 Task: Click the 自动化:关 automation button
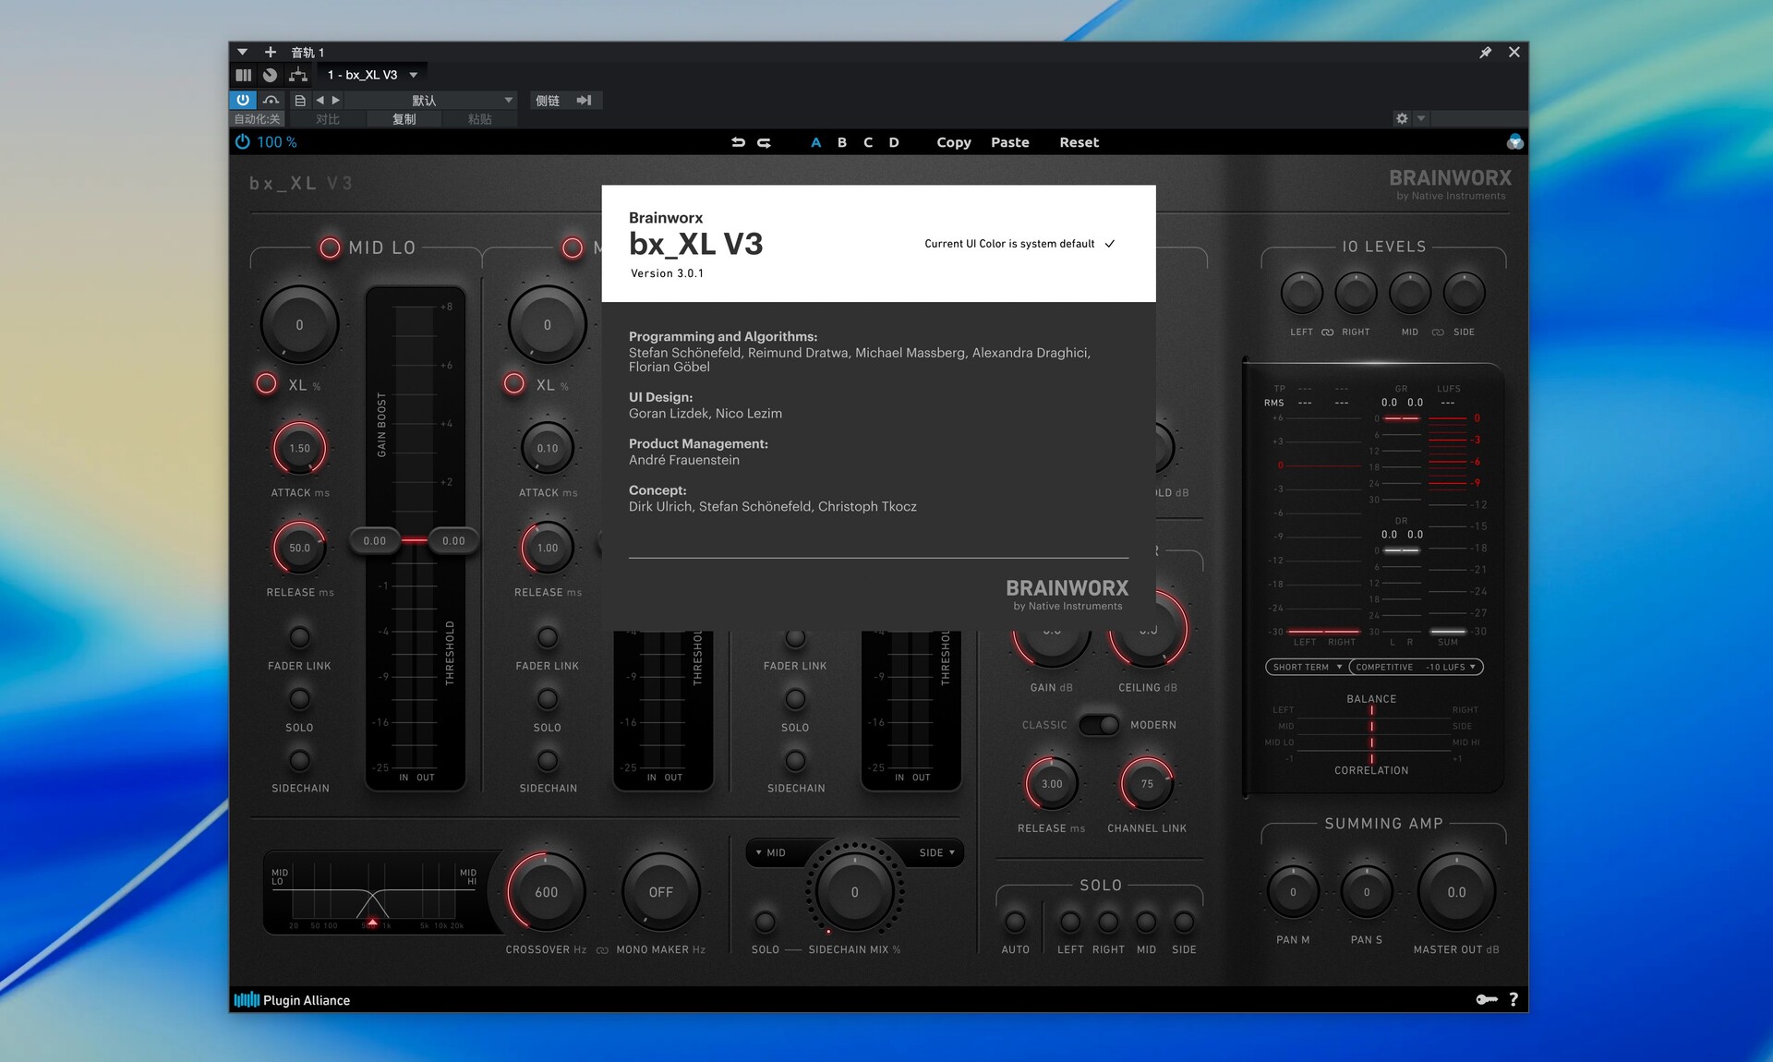257,119
